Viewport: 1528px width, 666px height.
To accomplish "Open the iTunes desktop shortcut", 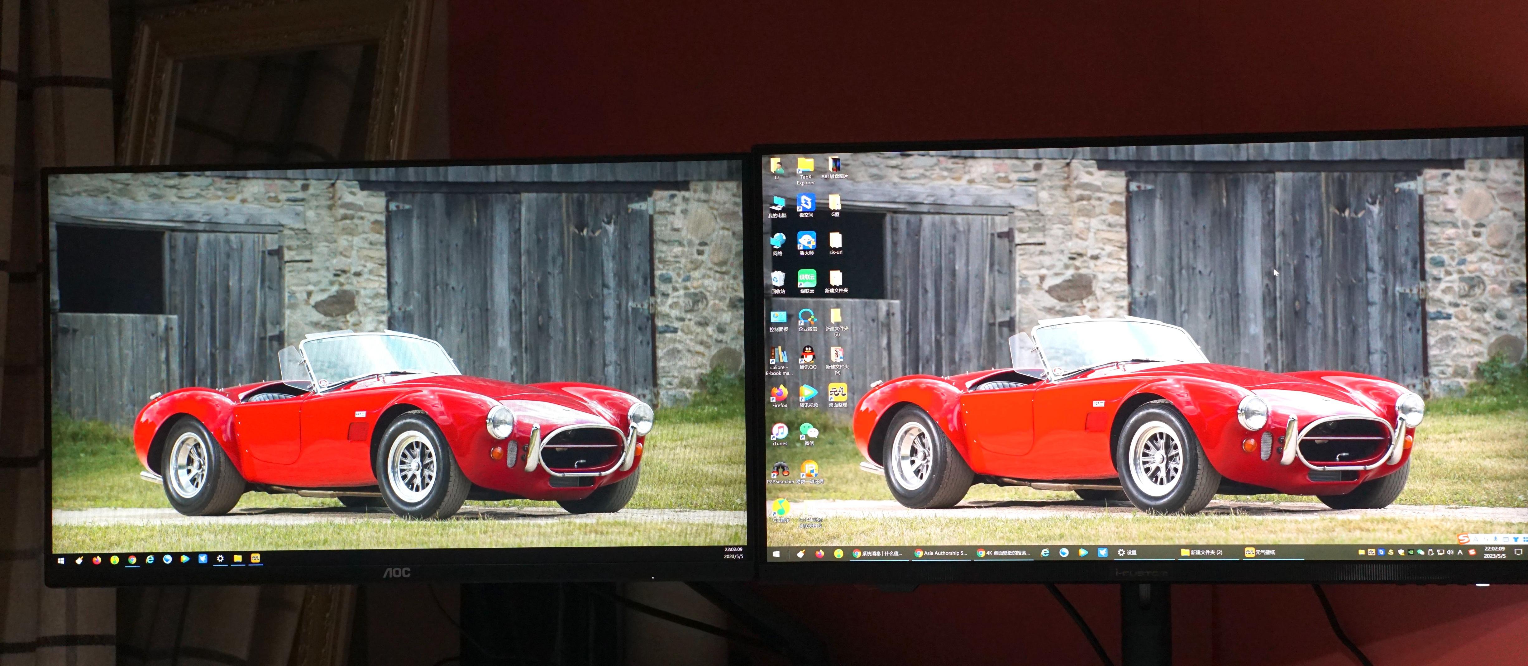I will click(x=779, y=432).
